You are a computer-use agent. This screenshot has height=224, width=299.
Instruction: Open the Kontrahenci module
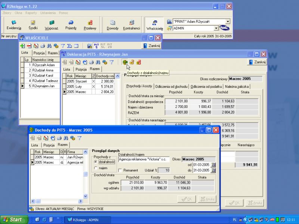pos(132,25)
